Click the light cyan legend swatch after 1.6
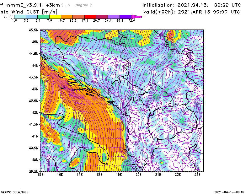Image resolution: width=251 pixels, height=194 pixels. 20,17
